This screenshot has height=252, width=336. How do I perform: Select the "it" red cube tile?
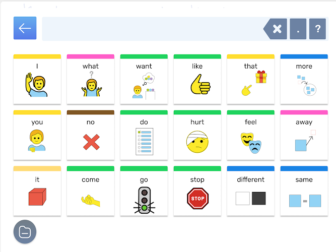pyautogui.click(x=37, y=191)
